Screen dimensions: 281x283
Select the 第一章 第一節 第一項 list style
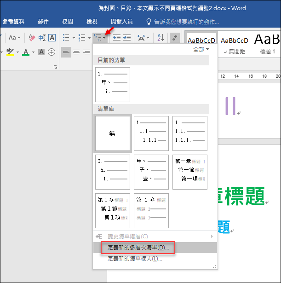coord(190,172)
